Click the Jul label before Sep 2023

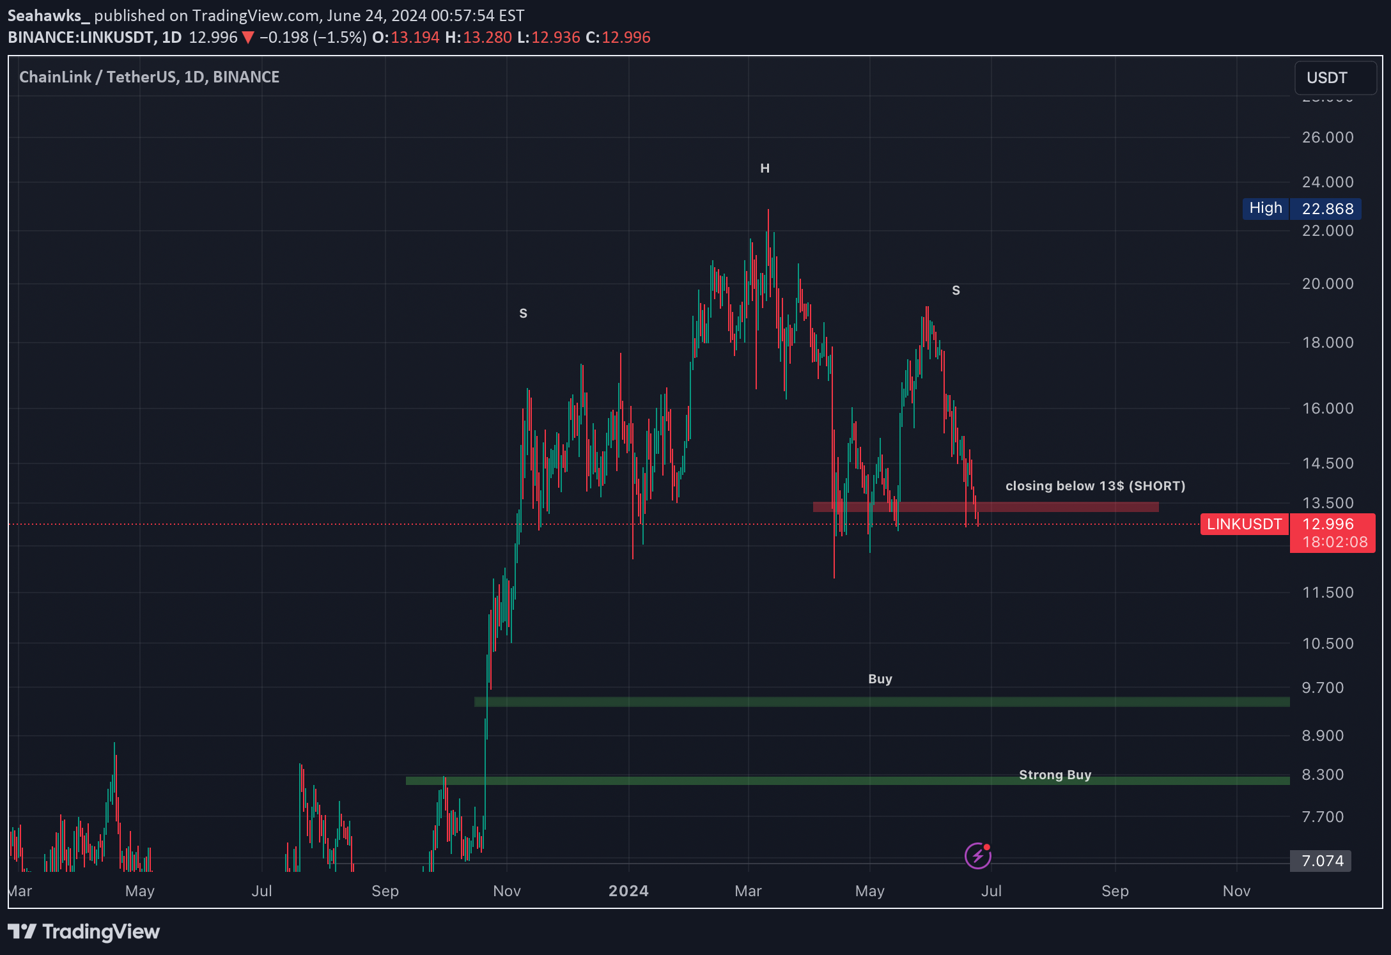[261, 890]
